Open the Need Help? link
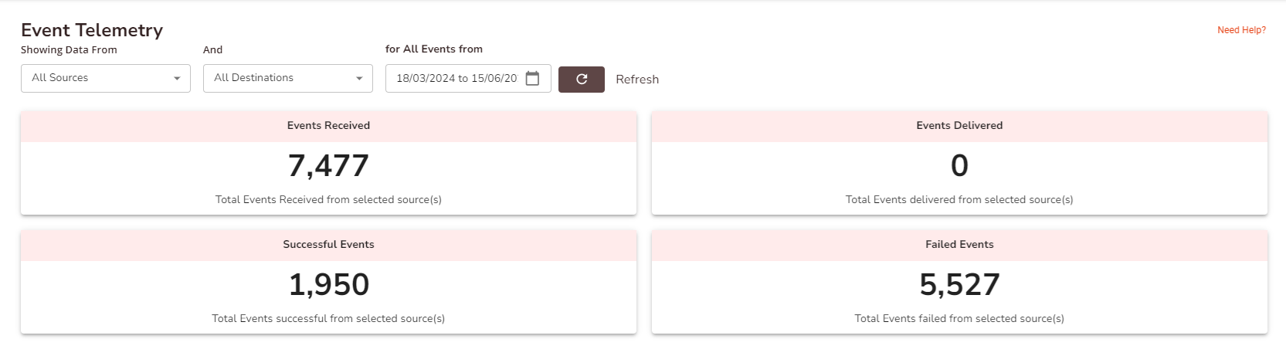The width and height of the screenshot is (1286, 356). 1241,30
